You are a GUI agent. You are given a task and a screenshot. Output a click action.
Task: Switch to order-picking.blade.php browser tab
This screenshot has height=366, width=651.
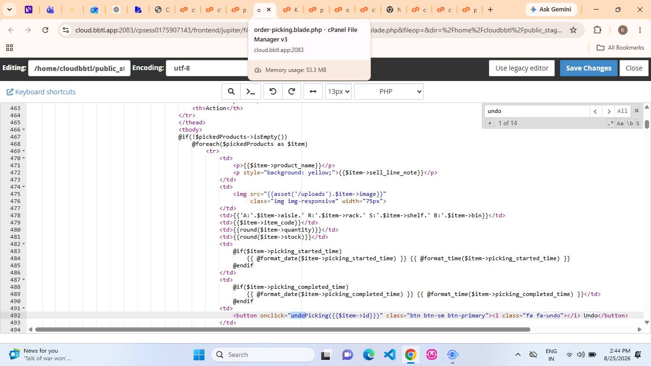pos(264,10)
